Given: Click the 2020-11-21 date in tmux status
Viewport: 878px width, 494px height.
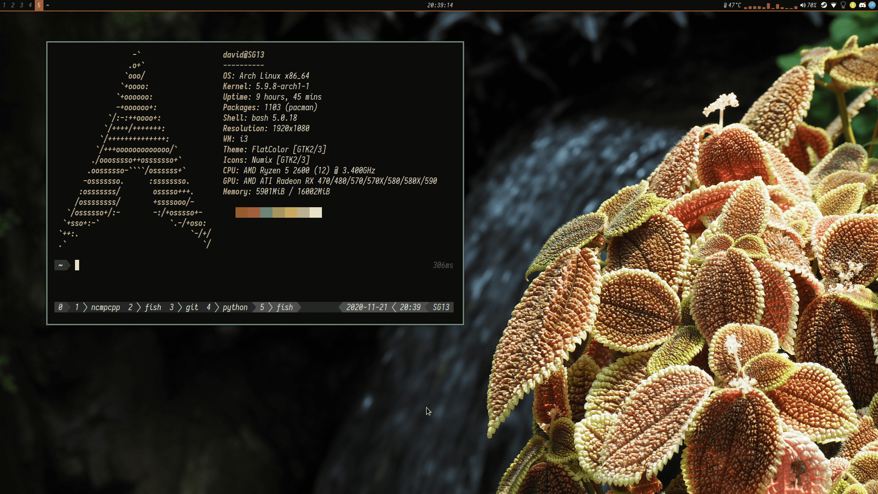Looking at the screenshot, I should [367, 307].
